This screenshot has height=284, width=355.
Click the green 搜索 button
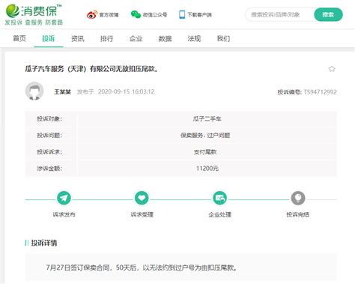(x=328, y=14)
